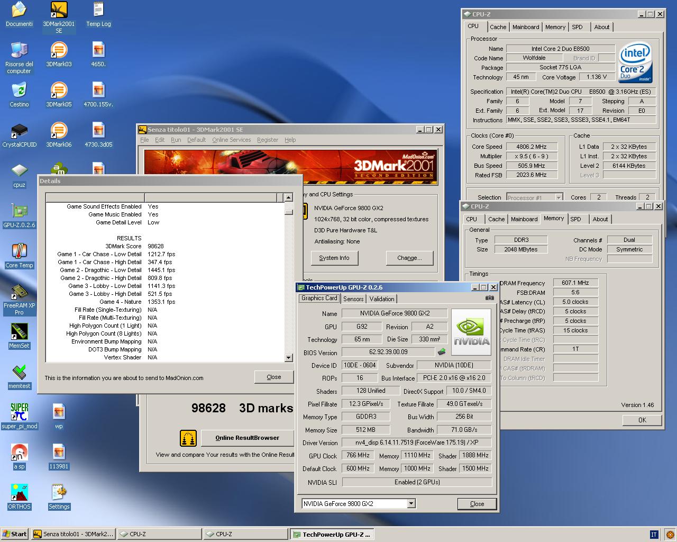Select SPD tab in lower CPU-Z window
The height and width of the screenshot is (542, 677).
(575, 219)
